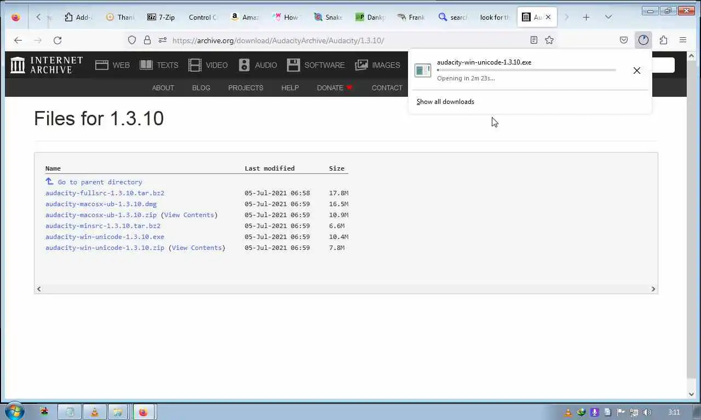Screen dimensions: 701x420
Task: View Contents of audacity-win-unicode zip
Action: [197, 248]
